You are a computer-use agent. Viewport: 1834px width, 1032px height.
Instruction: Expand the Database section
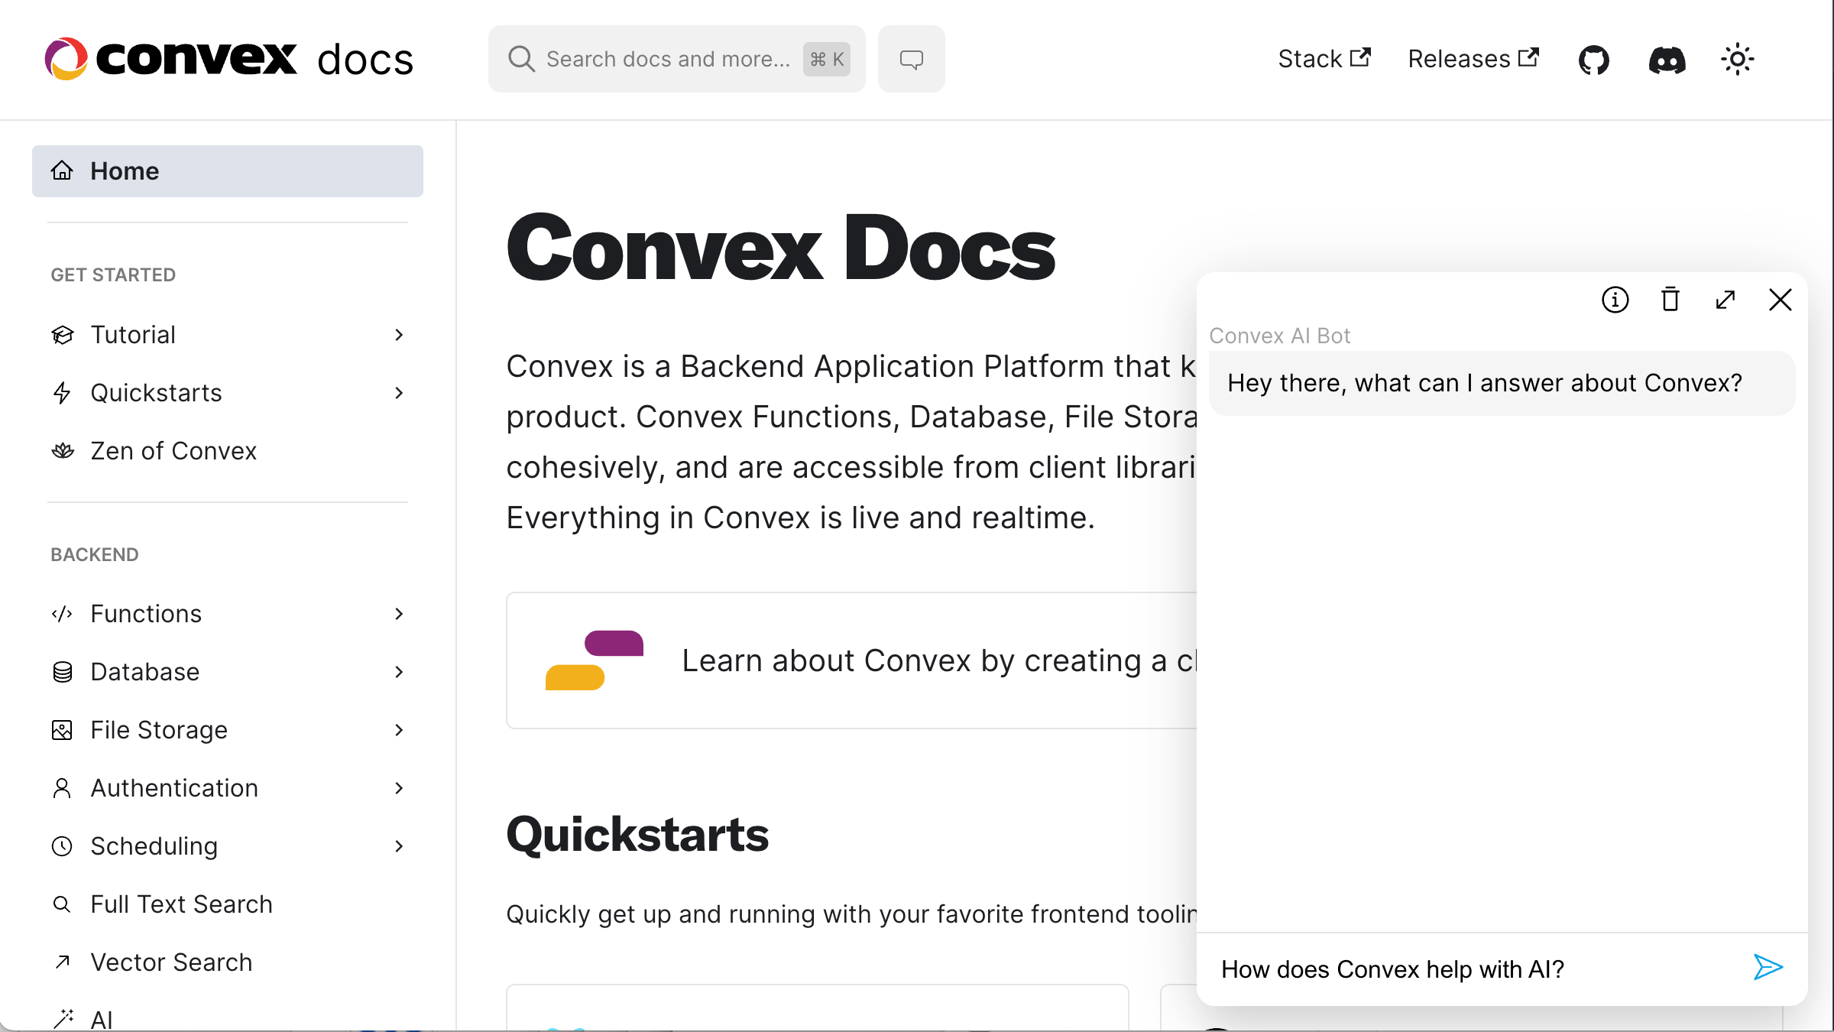(400, 672)
